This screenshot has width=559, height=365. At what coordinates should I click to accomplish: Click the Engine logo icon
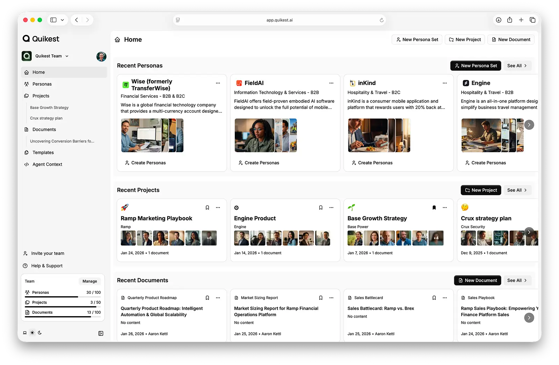(466, 83)
